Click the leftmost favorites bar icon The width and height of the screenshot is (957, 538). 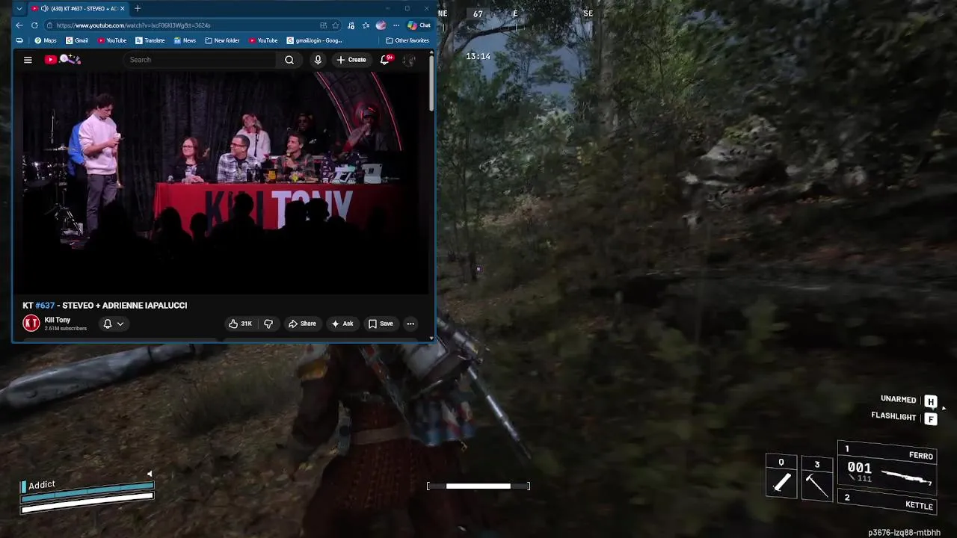coord(19,40)
